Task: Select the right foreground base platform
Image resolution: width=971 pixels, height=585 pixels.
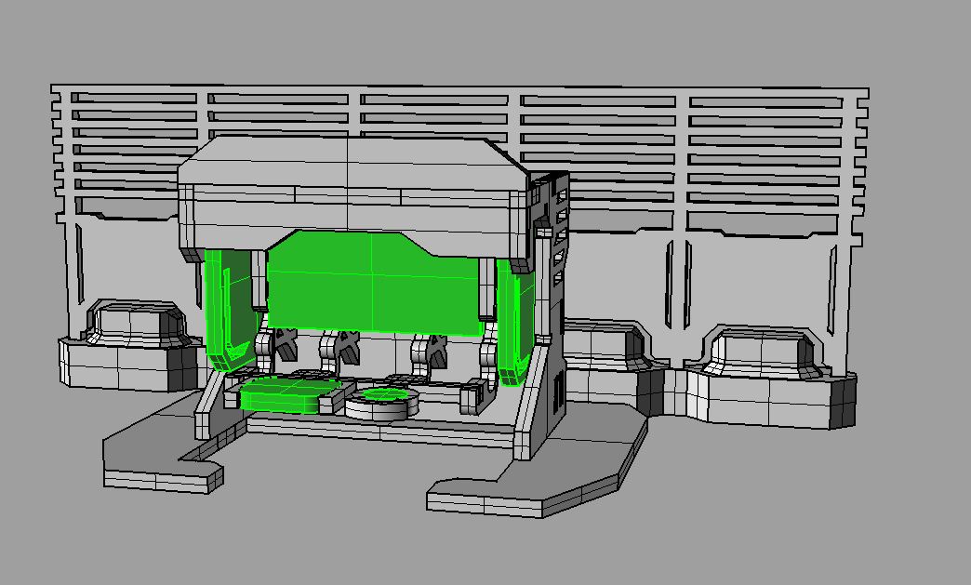Action: pyautogui.click(x=538, y=471)
